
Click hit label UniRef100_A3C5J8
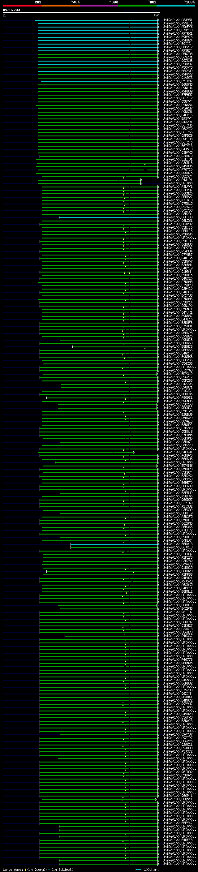pos(177,163)
